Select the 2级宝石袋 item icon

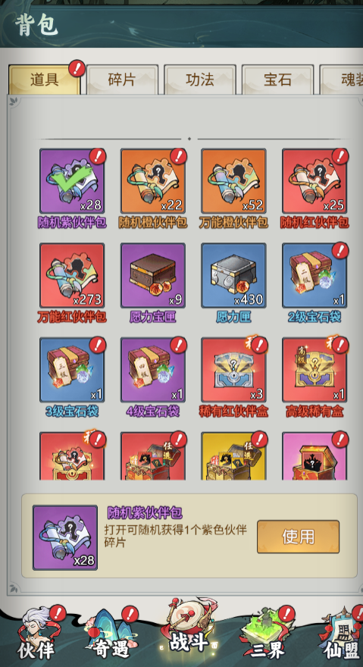[x=314, y=275]
